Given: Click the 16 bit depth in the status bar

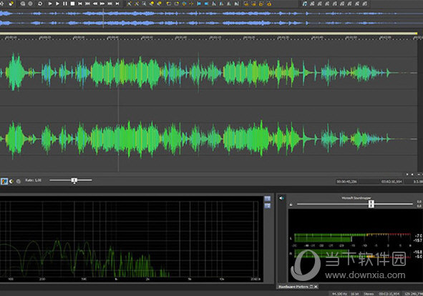Looking at the screenshot, I should coord(355,294).
